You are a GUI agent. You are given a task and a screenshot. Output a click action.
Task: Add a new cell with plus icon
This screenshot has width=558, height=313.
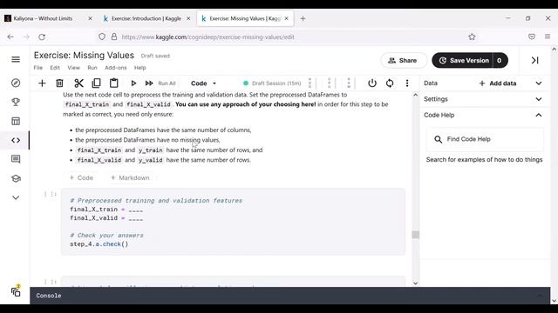pyautogui.click(x=42, y=83)
